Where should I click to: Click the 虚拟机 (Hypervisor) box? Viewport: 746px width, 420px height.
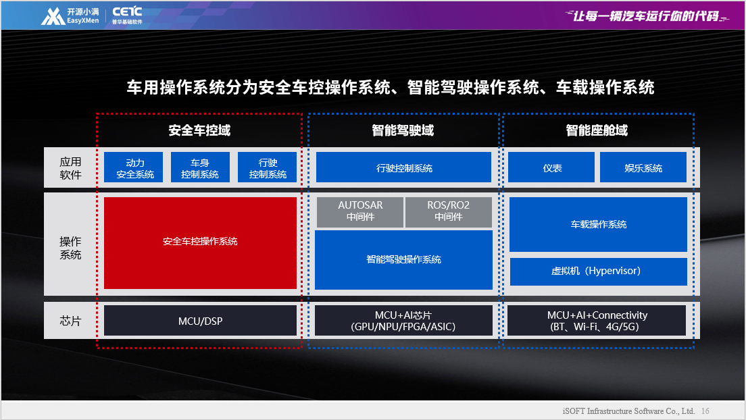coord(598,271)
